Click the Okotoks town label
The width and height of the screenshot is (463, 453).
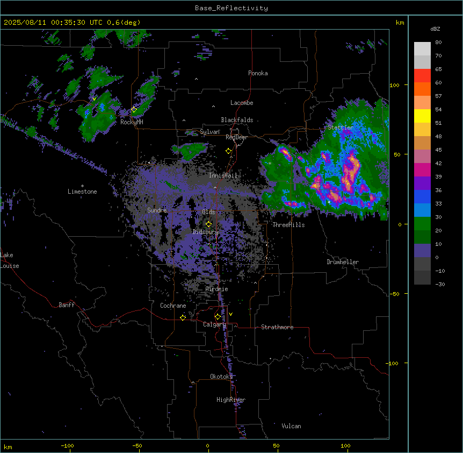pos(221,377)
